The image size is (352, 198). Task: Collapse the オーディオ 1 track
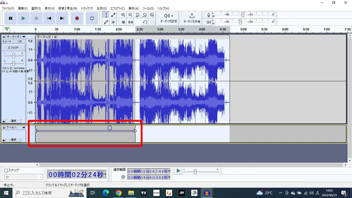(4, 121)
